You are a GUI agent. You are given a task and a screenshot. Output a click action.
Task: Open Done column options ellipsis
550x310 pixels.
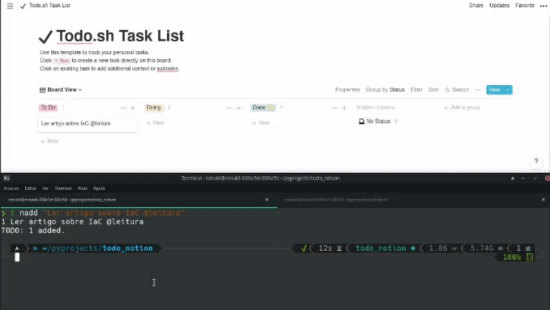[x=335, y=108]
